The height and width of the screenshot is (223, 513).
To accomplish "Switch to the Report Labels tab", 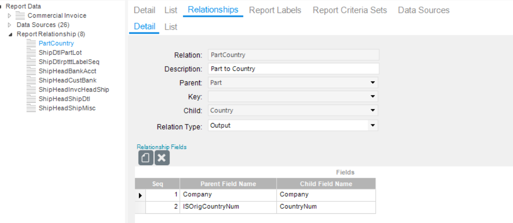I will [275, 10].
